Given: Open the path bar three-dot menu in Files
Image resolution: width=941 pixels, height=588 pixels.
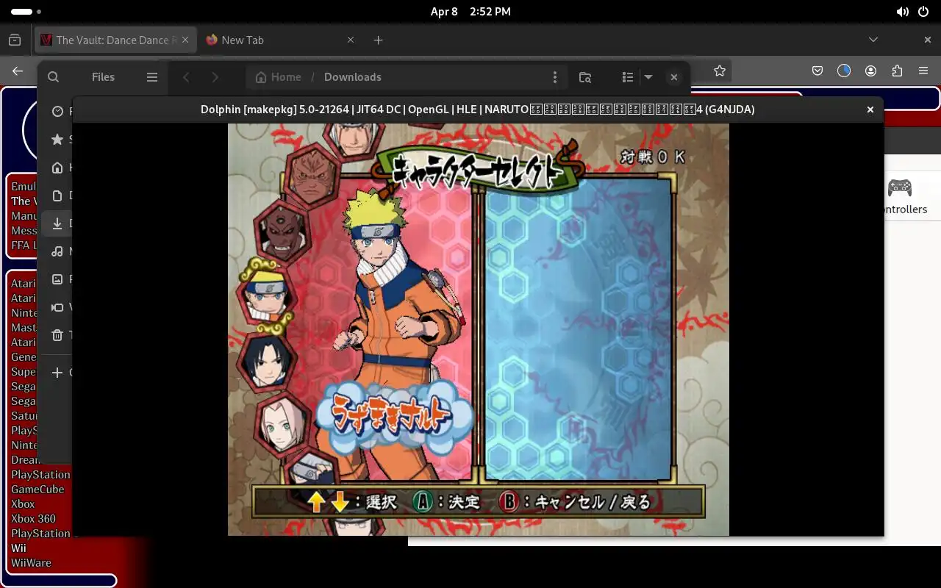Looking at the screenshot, I should point(554,76).
